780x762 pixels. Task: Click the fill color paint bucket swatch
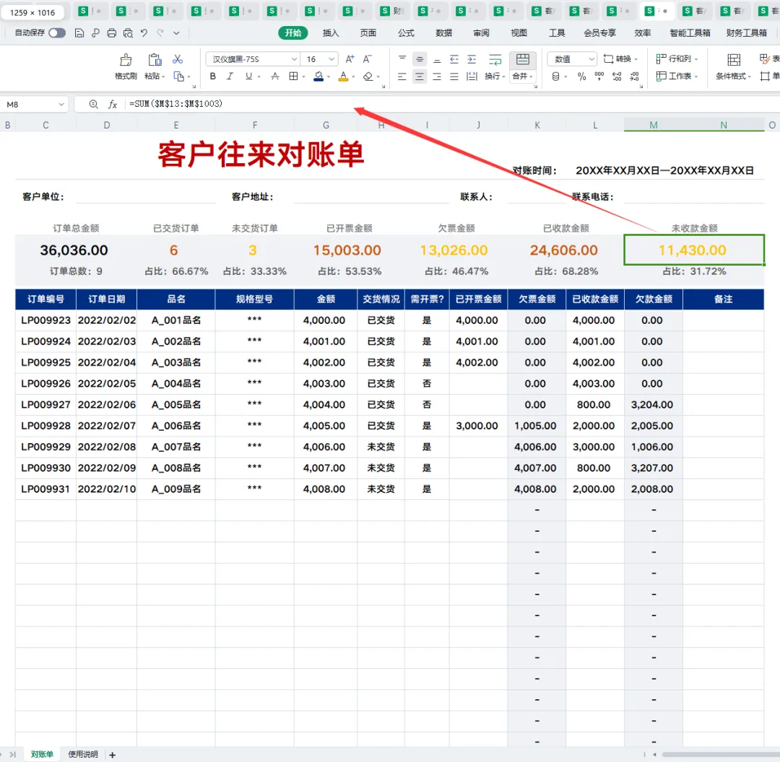click(x=319, y=76)
